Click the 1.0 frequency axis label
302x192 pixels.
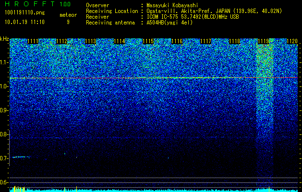[4, 87]
